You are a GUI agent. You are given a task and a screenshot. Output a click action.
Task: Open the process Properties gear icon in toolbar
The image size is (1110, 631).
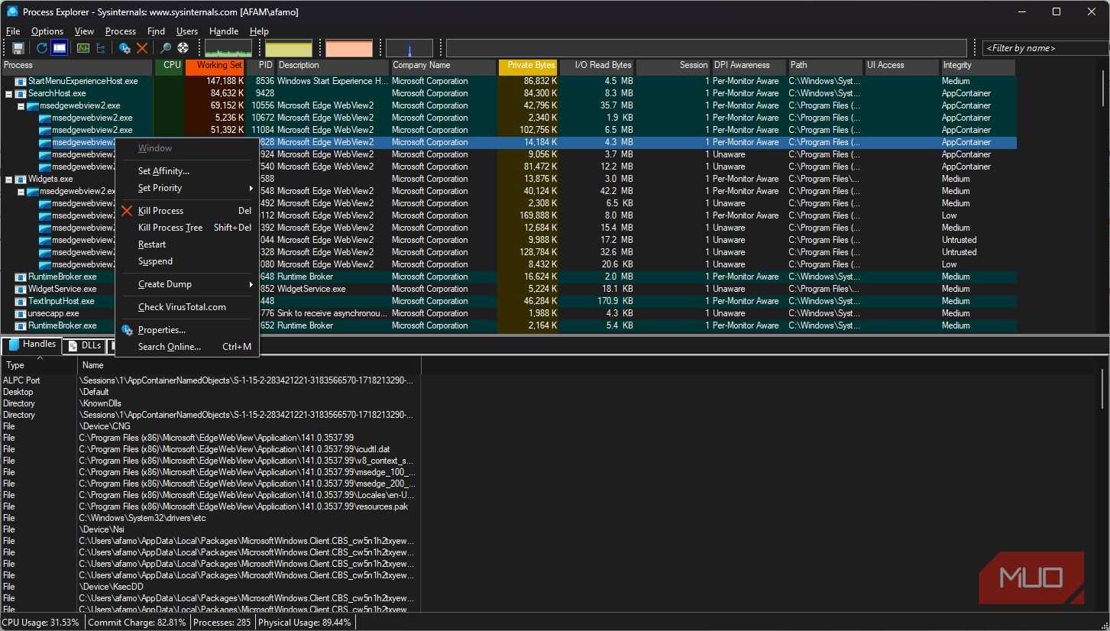pyautogui.click(x=125, y=48)
